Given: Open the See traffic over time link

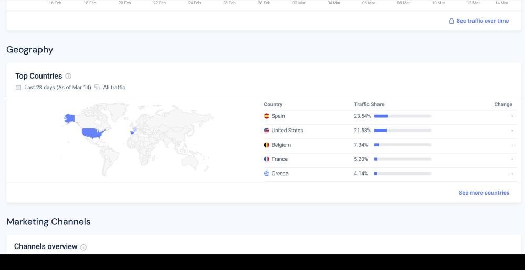Looking at the screenshot, I should [482, 21].
